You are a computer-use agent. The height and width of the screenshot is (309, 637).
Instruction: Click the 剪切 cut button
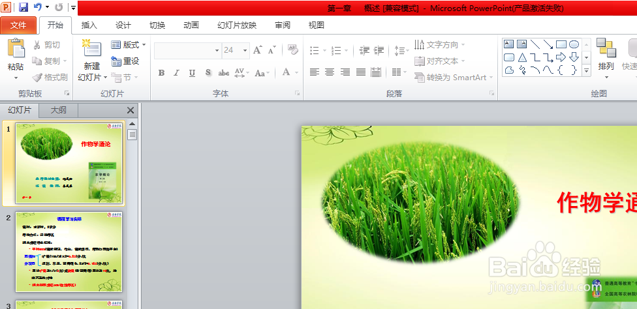47,44
